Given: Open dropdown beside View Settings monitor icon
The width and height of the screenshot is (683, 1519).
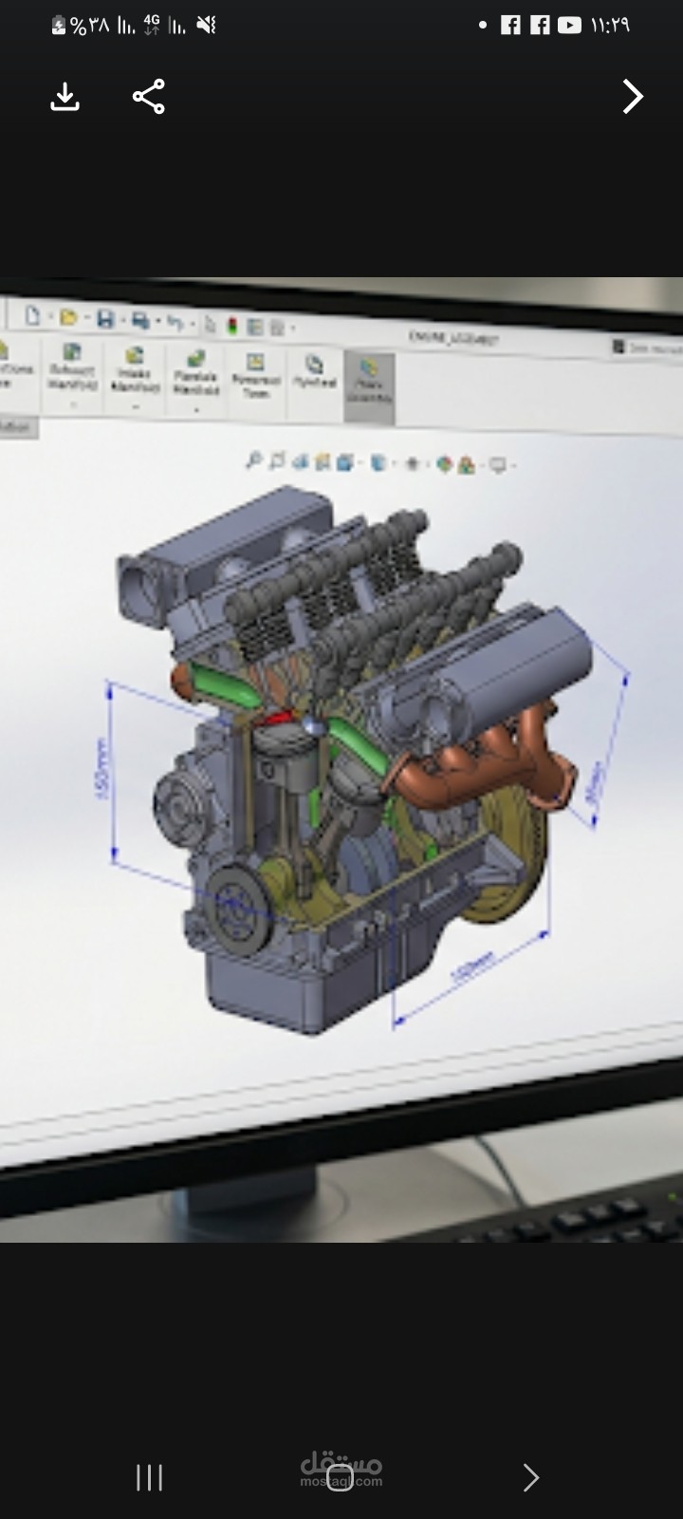Looking at the screenshot, I should point(515,466).
